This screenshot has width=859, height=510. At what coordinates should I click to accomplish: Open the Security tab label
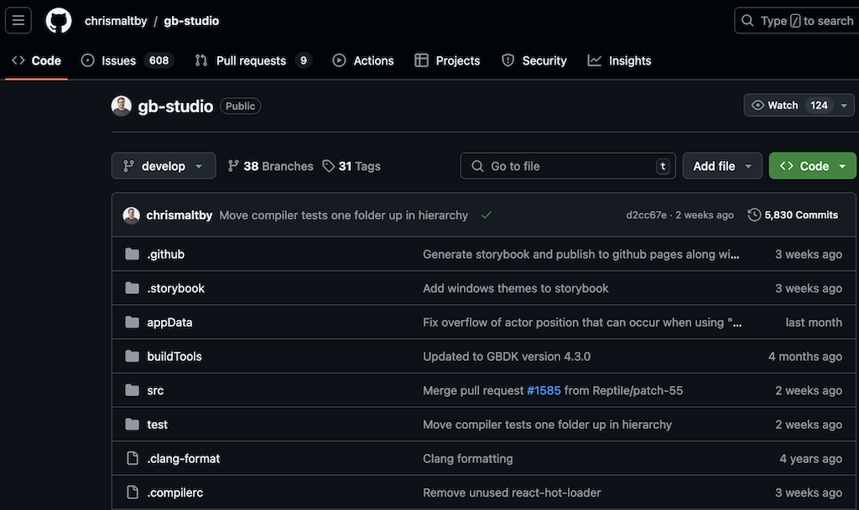pos(544,60)
